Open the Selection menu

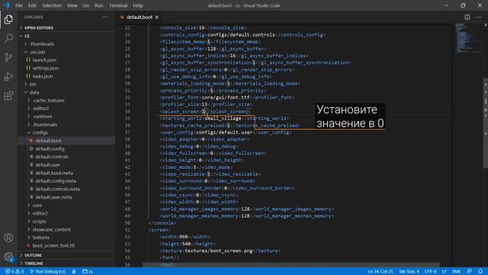(x=52, y=5)
